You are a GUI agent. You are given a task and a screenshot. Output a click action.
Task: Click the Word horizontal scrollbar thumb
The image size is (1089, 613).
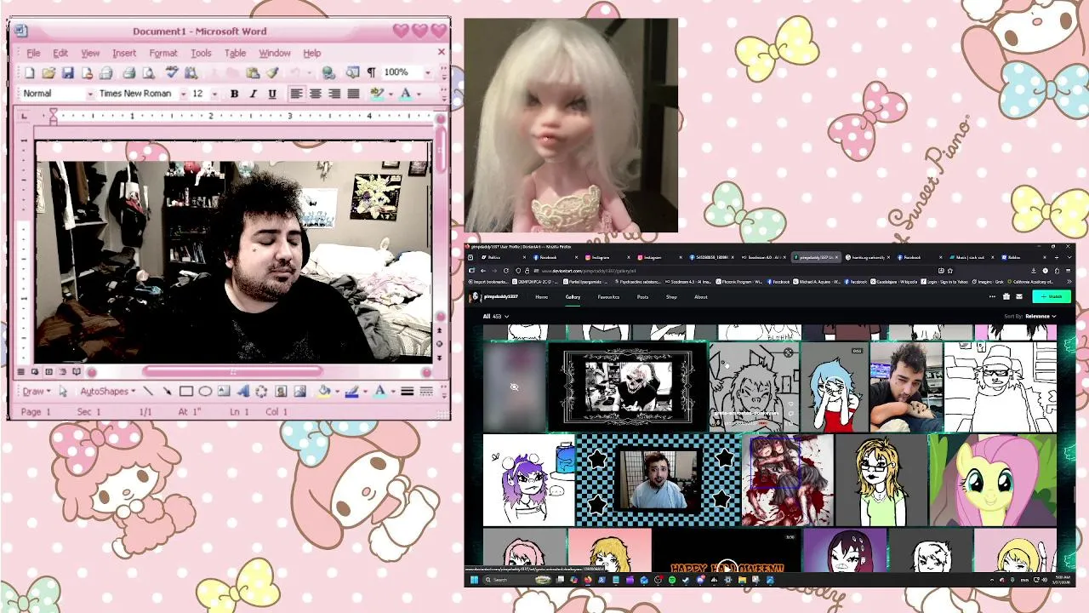point(232,371)
